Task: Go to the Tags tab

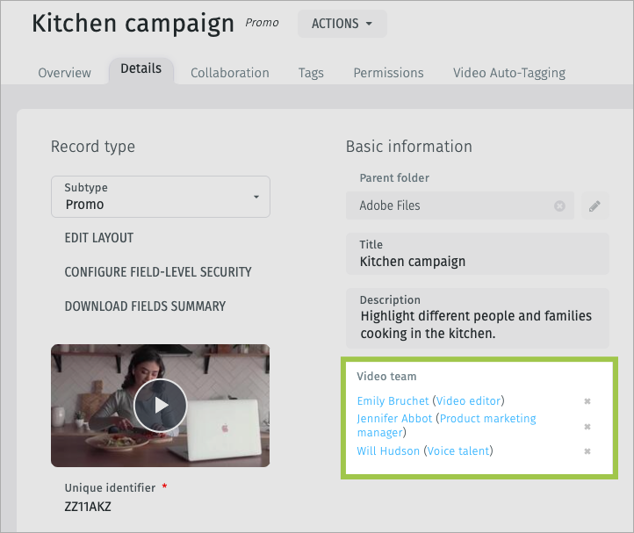Action: 311,73
